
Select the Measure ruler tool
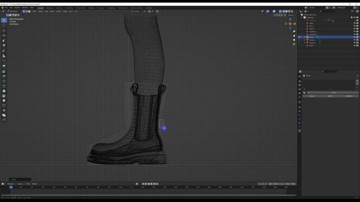point(4,56)
